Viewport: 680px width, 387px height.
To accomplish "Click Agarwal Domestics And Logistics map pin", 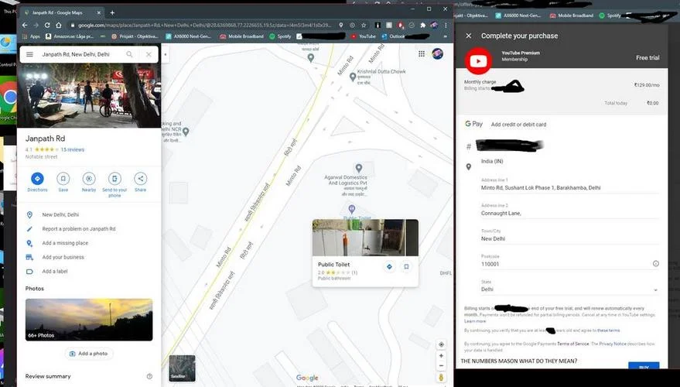I will coord(359,168).
